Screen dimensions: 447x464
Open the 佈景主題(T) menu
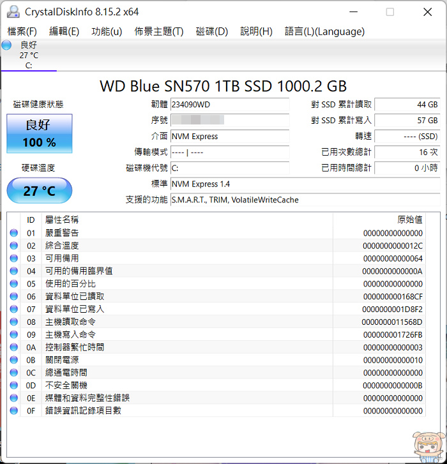[158, 31]
